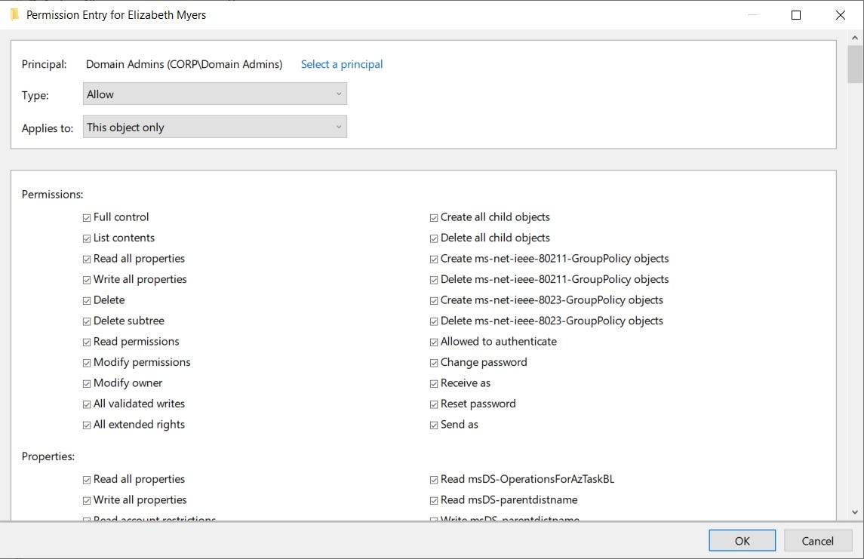Click the folder icon in title bar
The image size is (864, 559).
pos(15,14)
